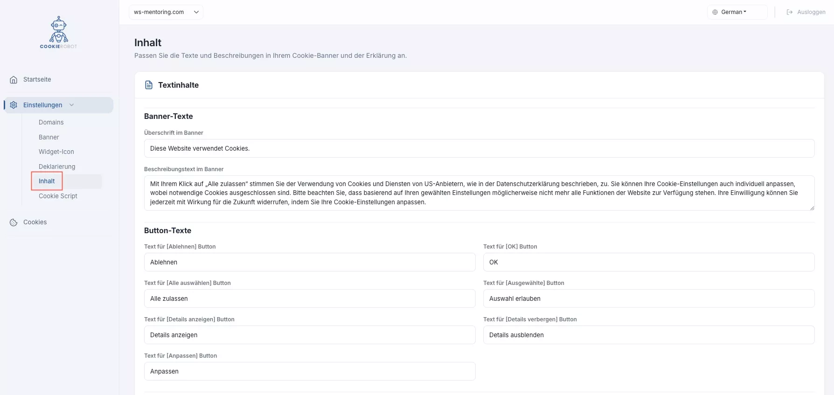
Task: Open the Deklarierung menu item
Action: (x=57, y=166)
